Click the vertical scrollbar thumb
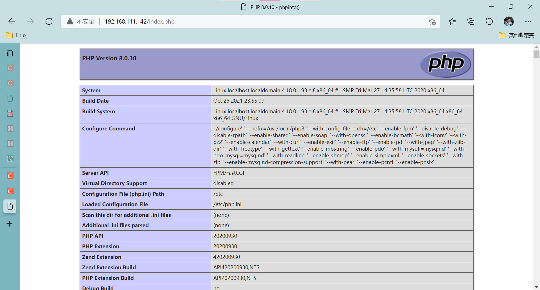540x290 pixels. (x=536, y=54)
